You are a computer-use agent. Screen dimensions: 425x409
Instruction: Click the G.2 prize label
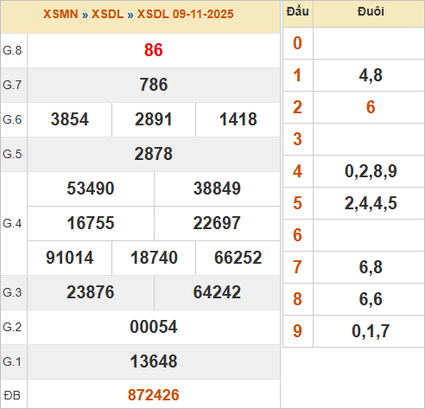point(12,327)
